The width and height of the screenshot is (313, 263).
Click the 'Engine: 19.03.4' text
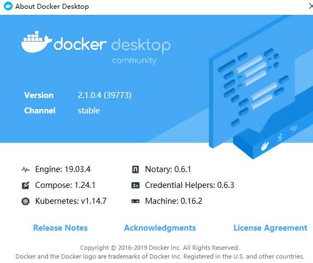point(63,169)
